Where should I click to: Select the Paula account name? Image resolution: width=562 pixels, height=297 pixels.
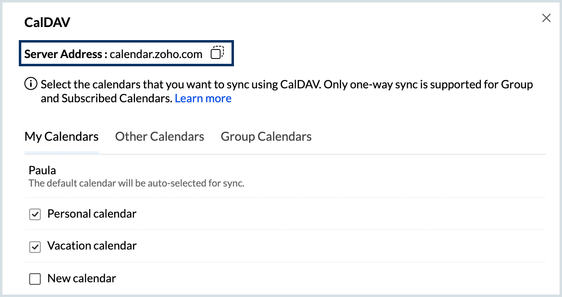pyautogui.click(x=42, y=170)
